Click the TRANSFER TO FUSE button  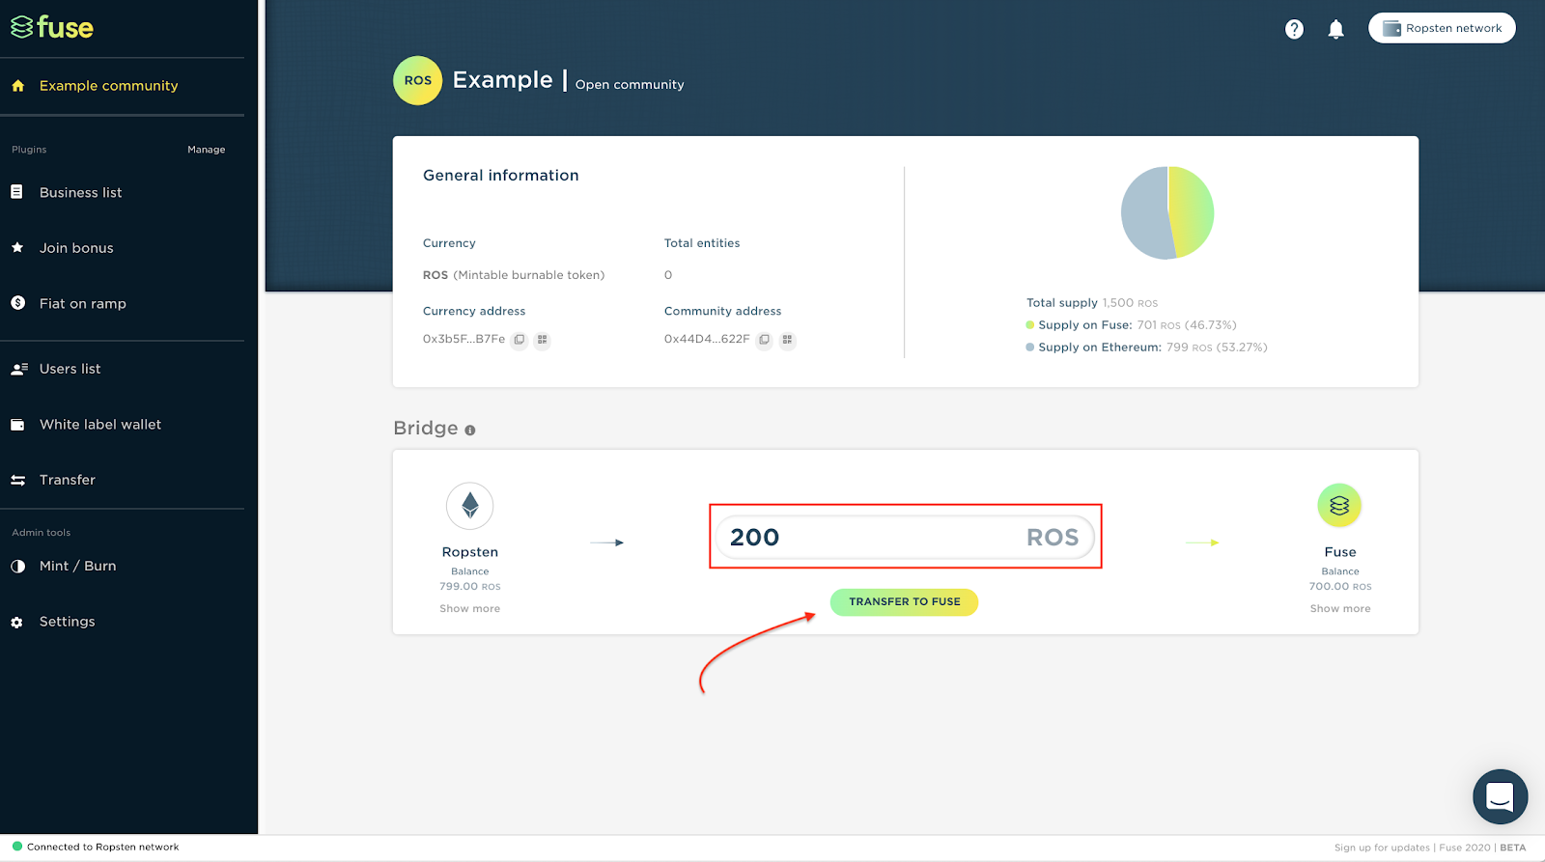904,602
